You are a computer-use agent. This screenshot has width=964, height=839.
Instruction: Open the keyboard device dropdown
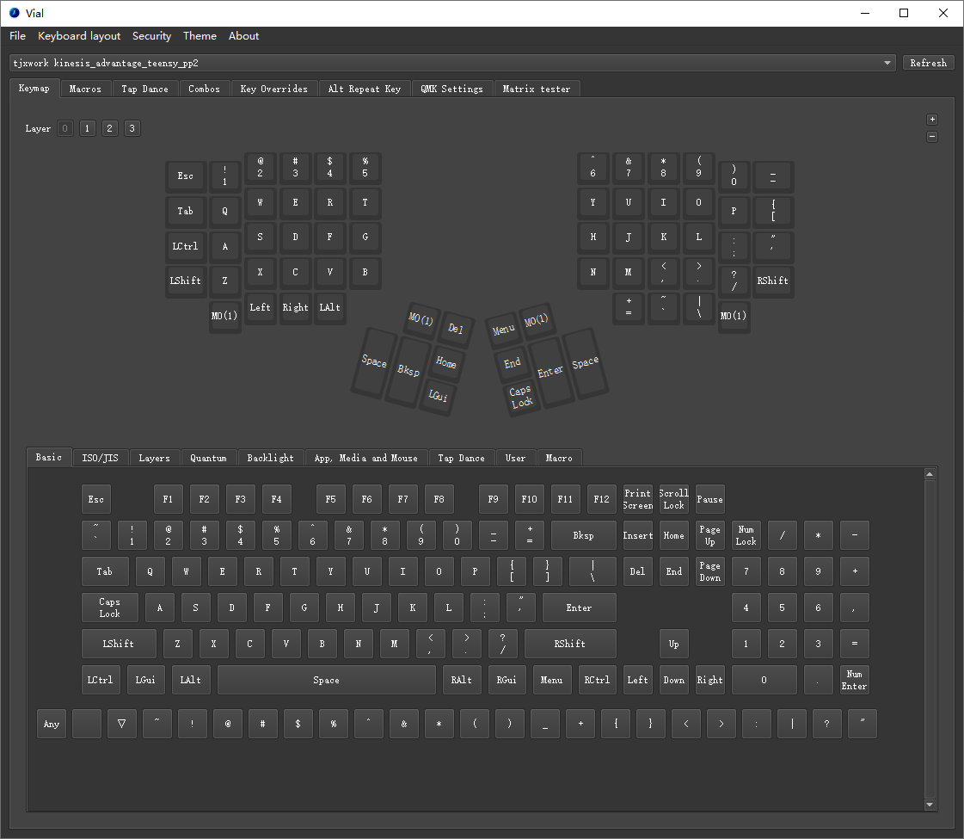(x=887, y=63)
